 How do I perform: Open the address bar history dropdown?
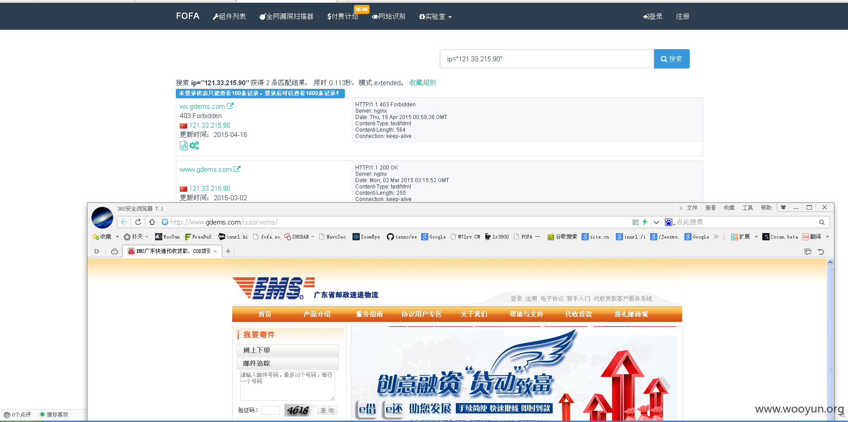656,222
